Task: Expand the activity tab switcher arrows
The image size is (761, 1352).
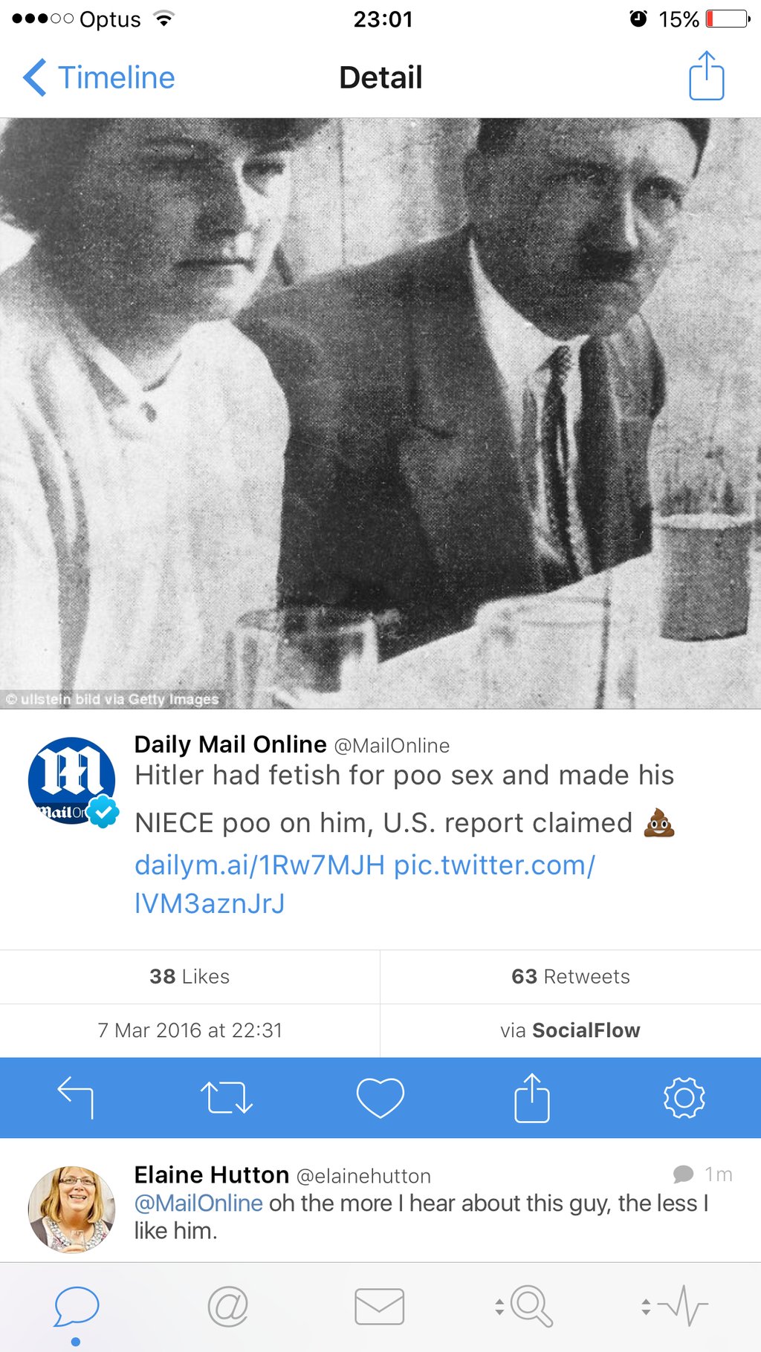Action: [x=646, y=1307]
